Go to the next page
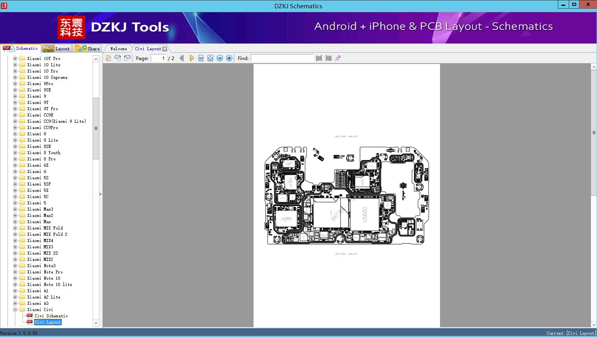This screenshot has width=597, height=337. coord(192,58)
